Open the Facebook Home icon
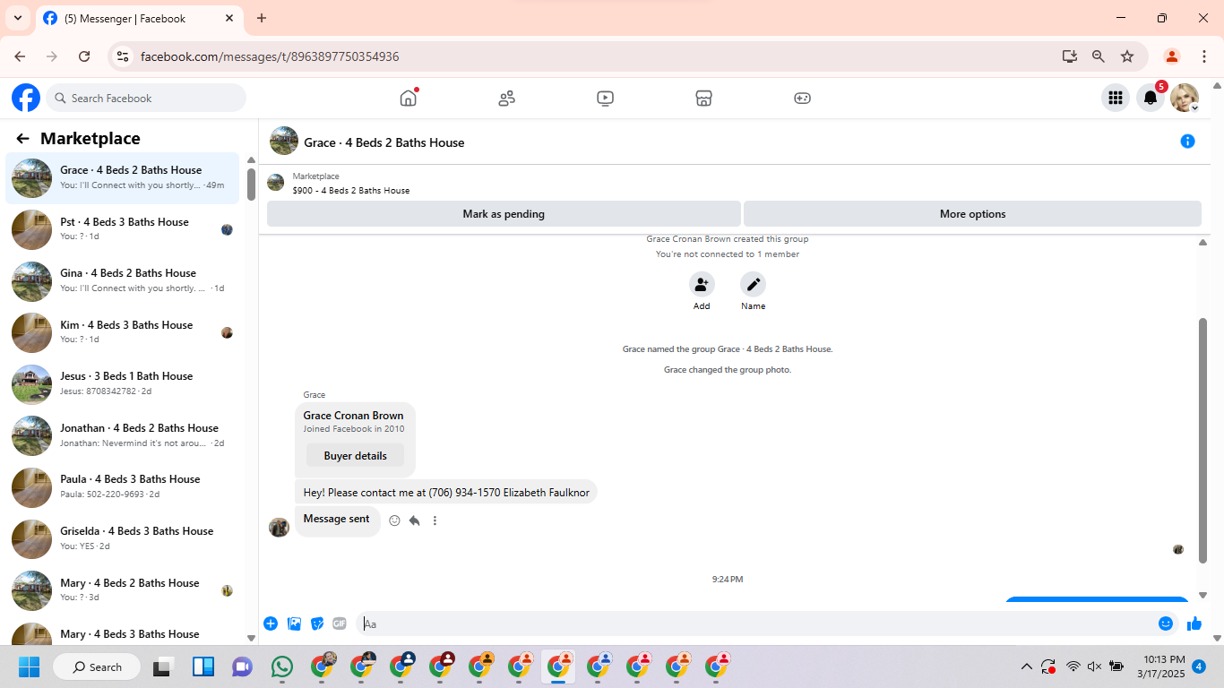Viewport: 1224px width, 688px height. [x=409, y=98]
